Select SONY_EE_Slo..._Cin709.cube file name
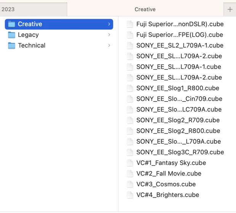This screenshot has height=213, width=236. [179, 99]
